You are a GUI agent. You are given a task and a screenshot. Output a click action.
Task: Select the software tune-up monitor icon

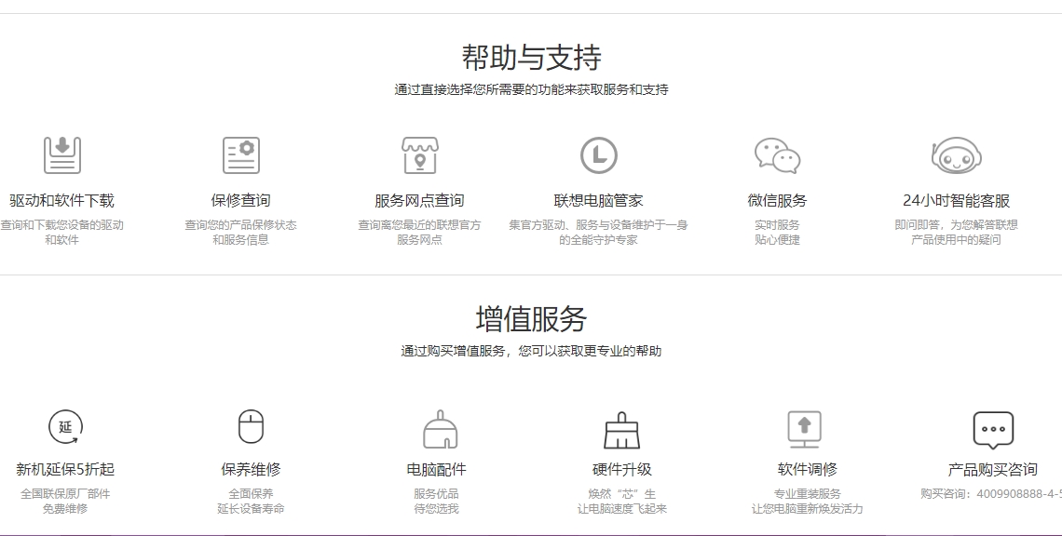[804, 429]
